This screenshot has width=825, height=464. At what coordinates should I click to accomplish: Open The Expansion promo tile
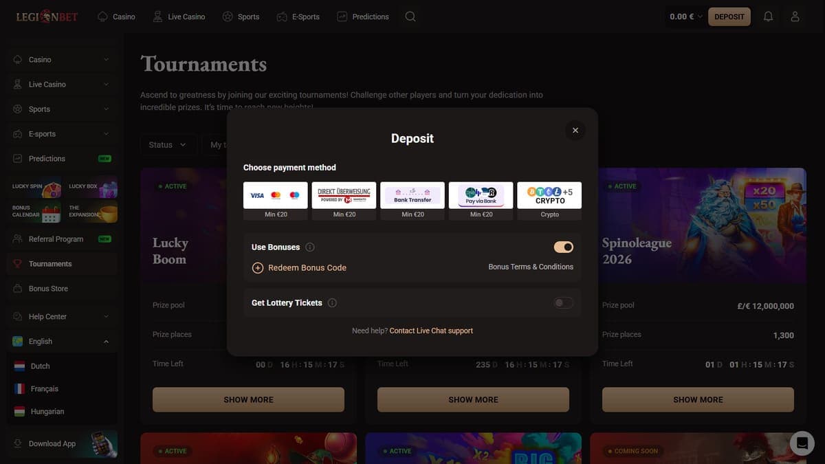coord(92,212)
